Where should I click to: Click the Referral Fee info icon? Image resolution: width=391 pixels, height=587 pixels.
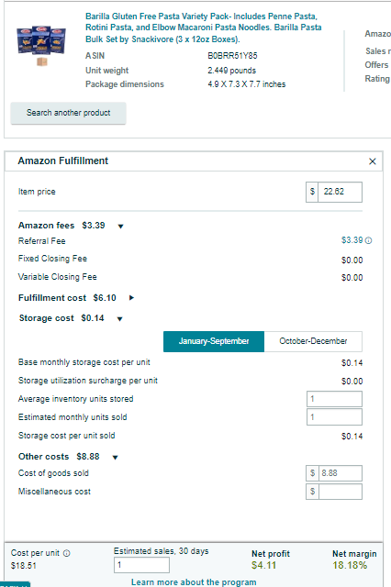coord(369,240)
